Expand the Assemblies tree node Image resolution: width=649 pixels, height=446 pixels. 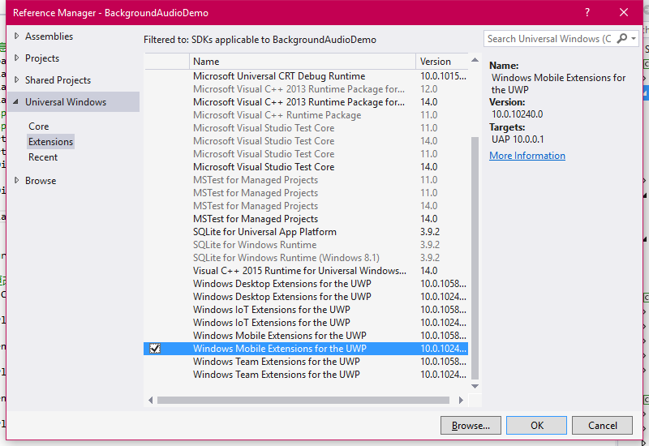(x=16, y=36)
